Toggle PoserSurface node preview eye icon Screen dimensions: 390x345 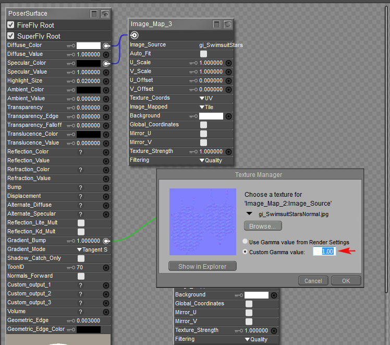click(x=105, y=14)
